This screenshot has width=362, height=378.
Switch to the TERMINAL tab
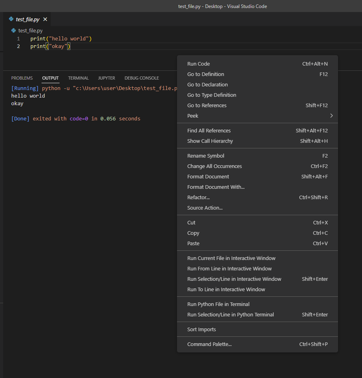point(78,78)
